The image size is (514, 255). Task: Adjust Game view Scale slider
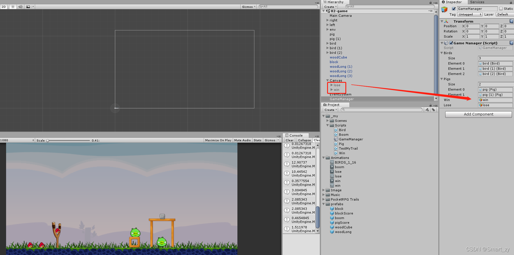tap(68, 140)
